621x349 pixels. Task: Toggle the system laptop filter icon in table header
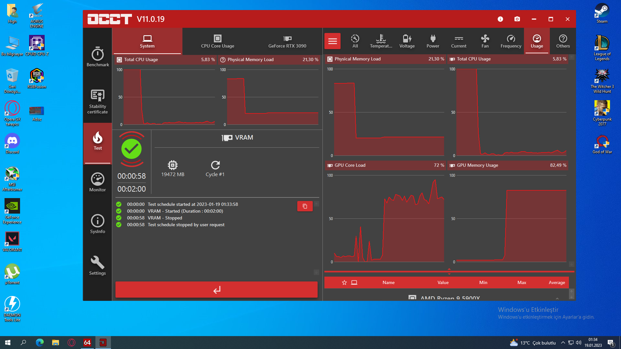coord(354,282)
